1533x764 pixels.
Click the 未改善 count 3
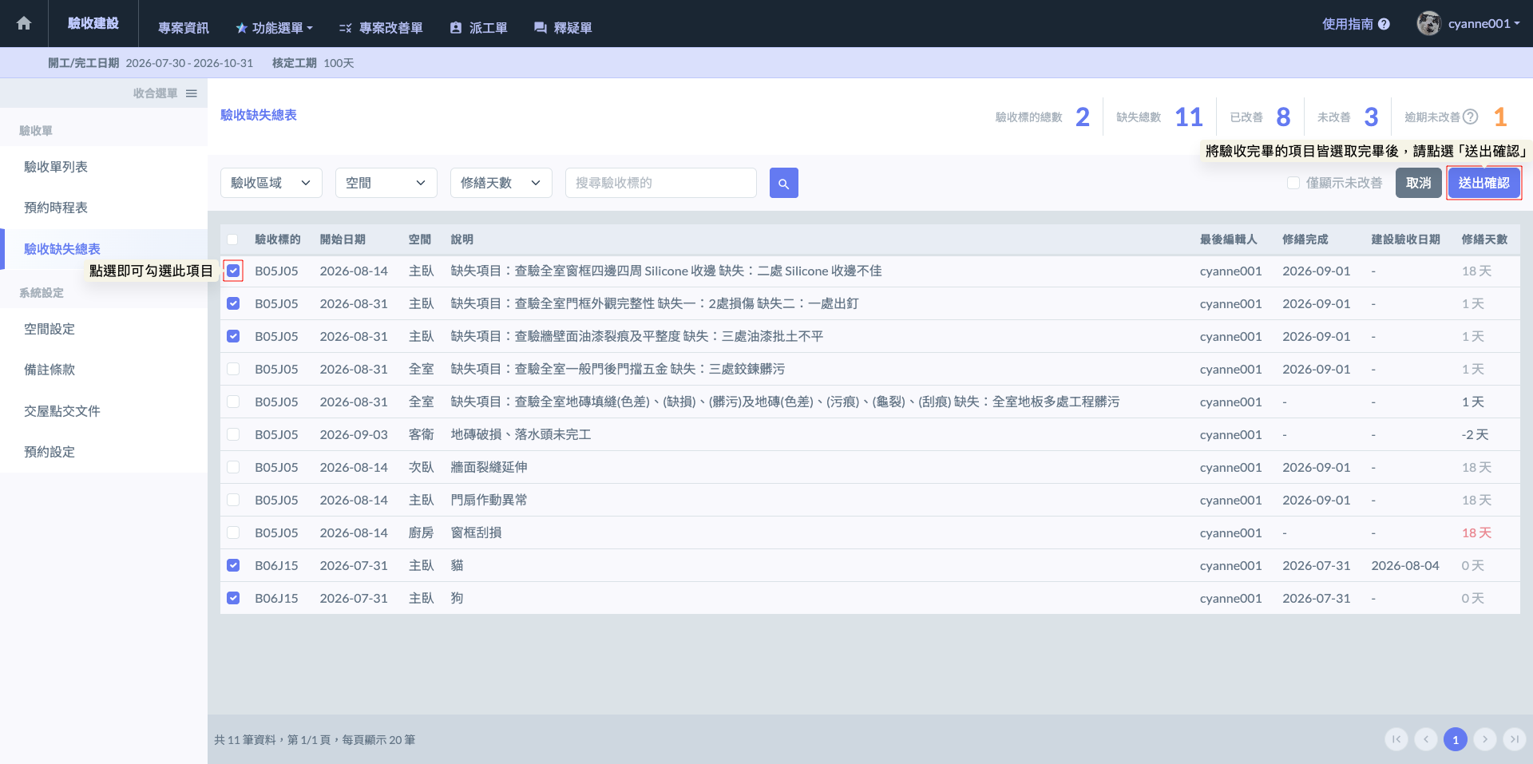point(1372,117)
